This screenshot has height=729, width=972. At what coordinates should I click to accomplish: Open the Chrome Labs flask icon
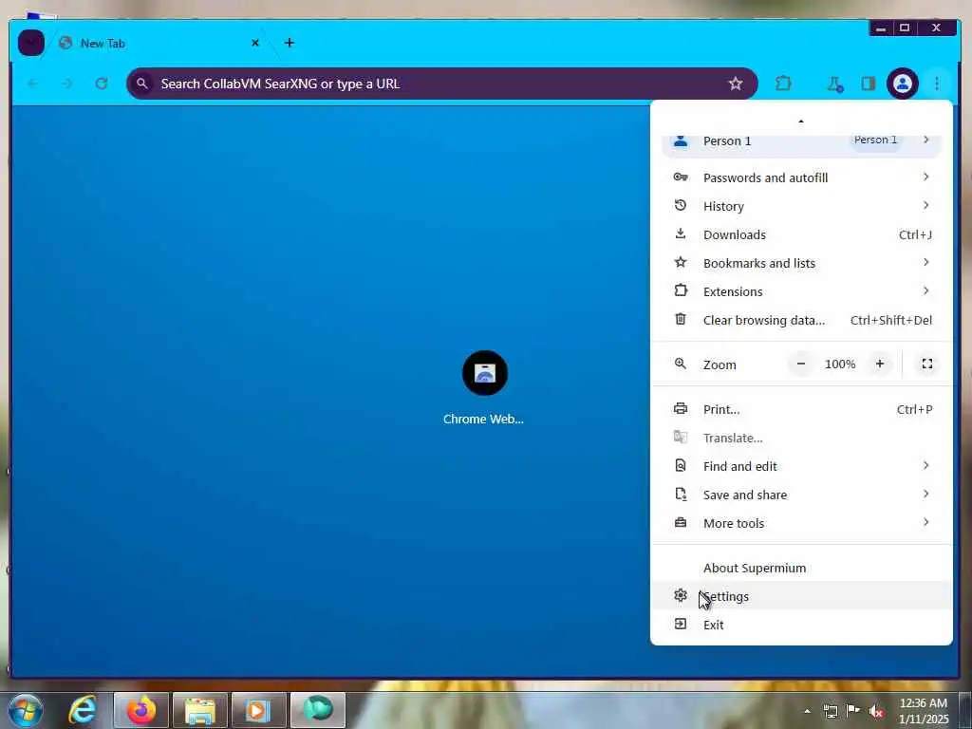[835, 84]
